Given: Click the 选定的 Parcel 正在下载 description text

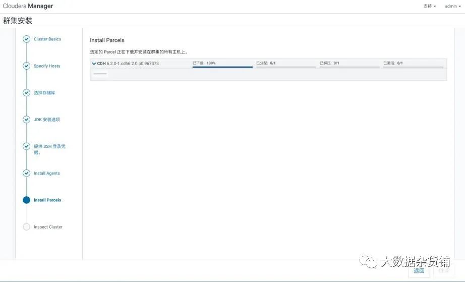Looking at the screenshot, I should tap(139, 52).
